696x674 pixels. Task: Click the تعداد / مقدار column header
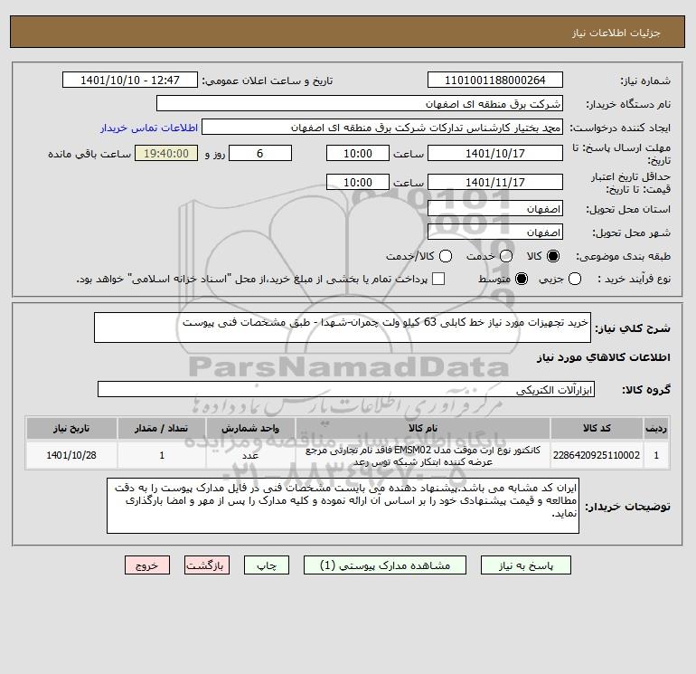coord(162,428)
